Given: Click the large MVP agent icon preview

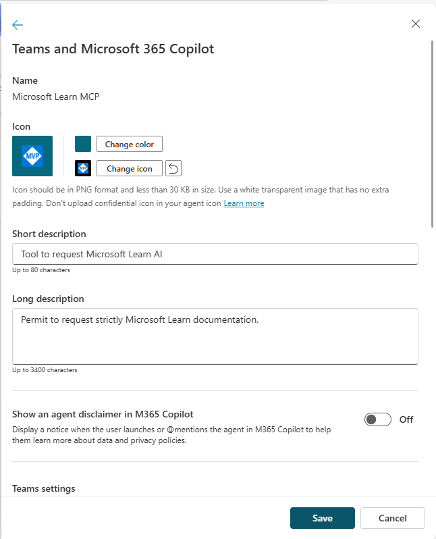Looking at the screenshot, I should tap(32, 156).
